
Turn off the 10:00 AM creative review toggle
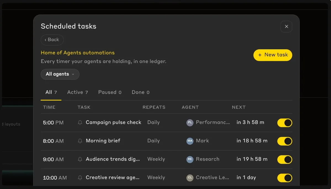[285, 178]
